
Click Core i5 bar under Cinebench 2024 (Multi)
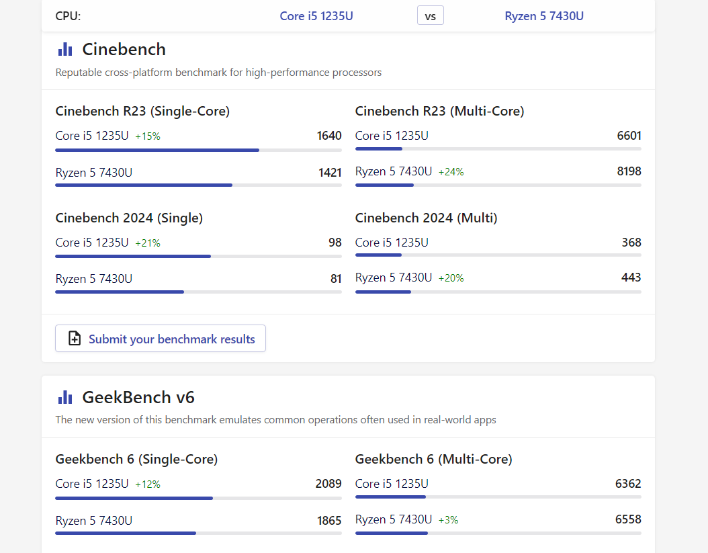pyautogui.click(x=378, y=255)
